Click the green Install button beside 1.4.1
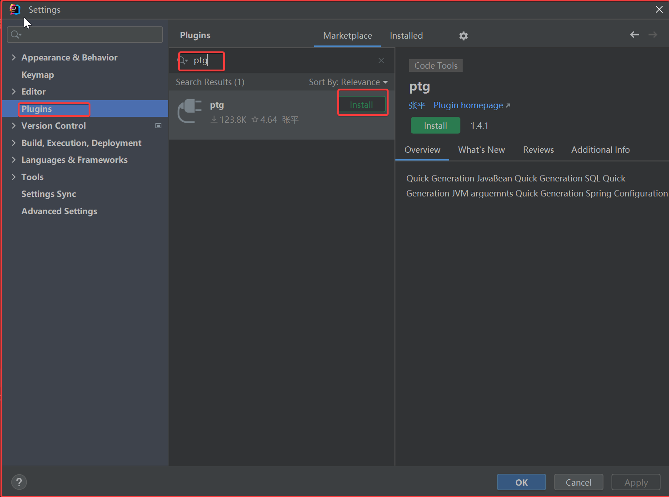Image resolution: width=669 pixels, height=497 pixels. (435, 126)
